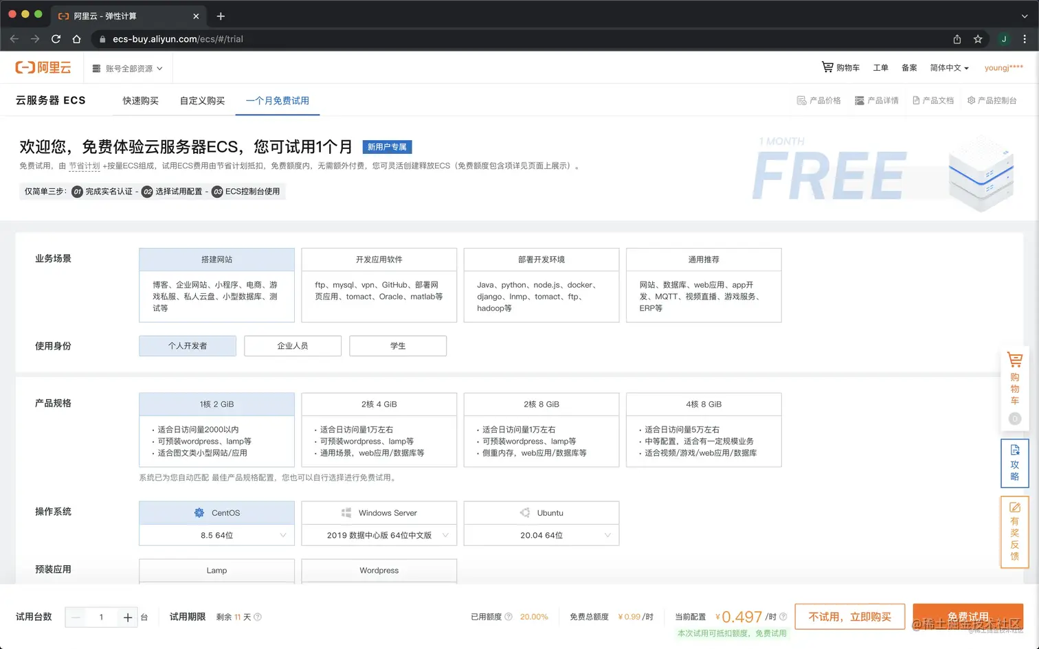Screen dimensions: 1039x649
Task: Choose the 企业人员 identity option
Action: click(x=293, y=345)
